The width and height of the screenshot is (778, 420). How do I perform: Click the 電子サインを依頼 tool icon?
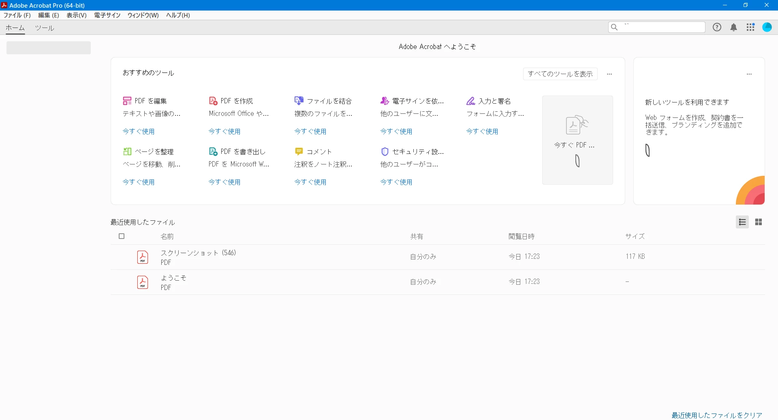[x=385, y=101]
